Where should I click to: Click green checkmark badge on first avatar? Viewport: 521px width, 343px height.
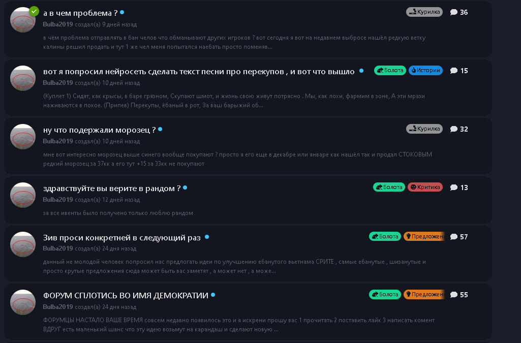tap(34, 11)
